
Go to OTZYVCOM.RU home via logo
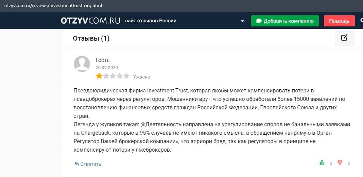[90, 21]
